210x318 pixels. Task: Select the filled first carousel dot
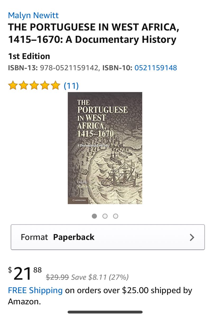[x=94, y=216]
